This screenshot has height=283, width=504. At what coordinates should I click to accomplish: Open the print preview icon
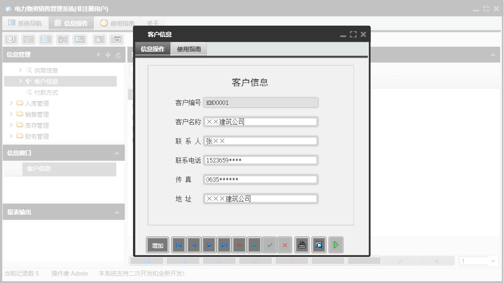(319, 245)
